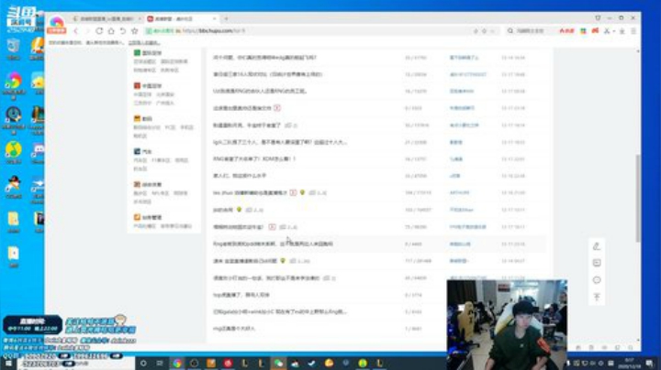
Task: Open Cortana circle icon on taskbar
Action: pyautogui.click(x=143, y=364)
